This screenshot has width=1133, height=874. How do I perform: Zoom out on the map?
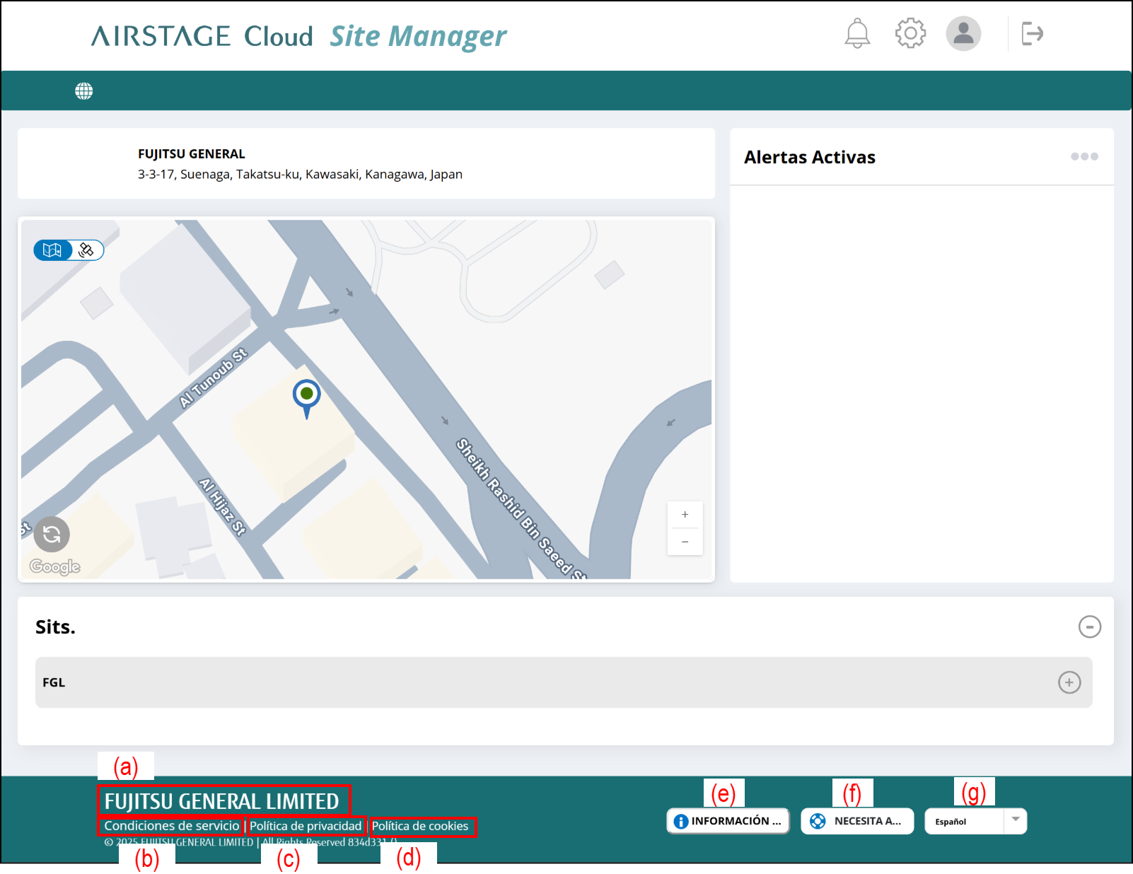coord(685,542)
